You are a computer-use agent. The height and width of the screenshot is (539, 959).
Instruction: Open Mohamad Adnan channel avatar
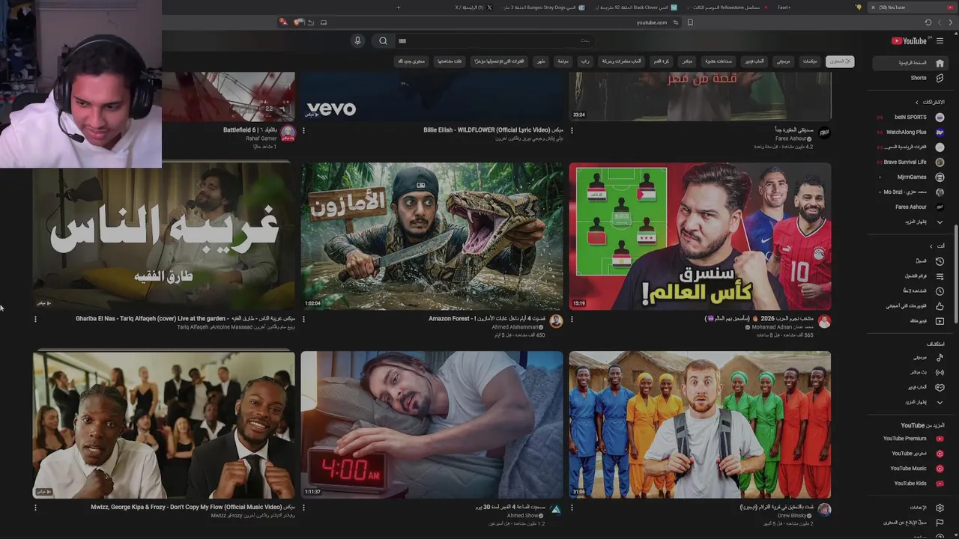coord(824,321)
